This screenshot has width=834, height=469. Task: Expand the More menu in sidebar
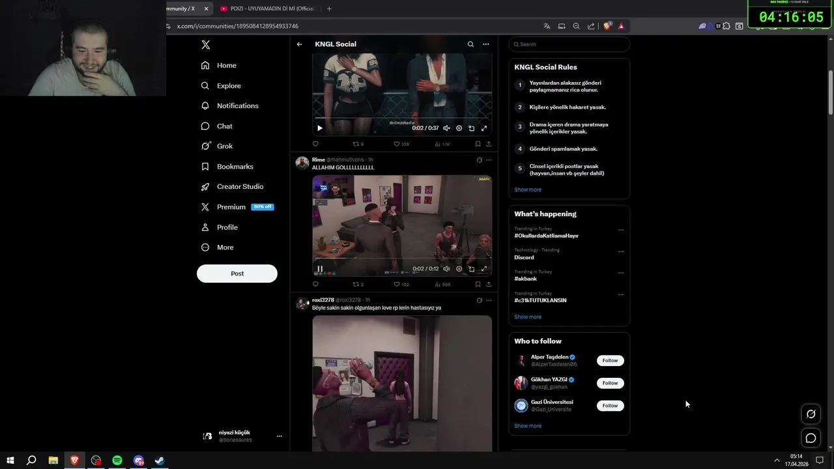click(x=218, y=247)
